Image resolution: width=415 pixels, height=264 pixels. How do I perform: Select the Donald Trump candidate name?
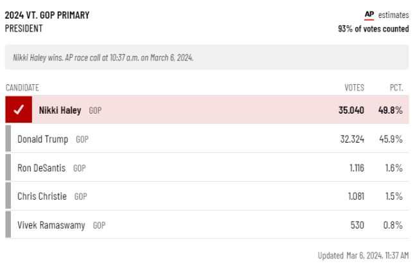click(x=42, y=139)
